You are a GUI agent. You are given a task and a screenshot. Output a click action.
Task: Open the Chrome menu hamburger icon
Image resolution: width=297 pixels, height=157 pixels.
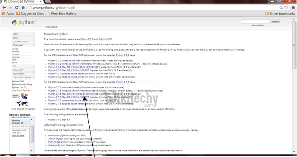click(x=293, y=8)
